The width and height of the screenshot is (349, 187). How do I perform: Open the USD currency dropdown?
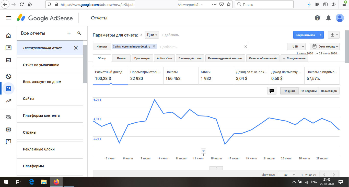coord(296,46)
